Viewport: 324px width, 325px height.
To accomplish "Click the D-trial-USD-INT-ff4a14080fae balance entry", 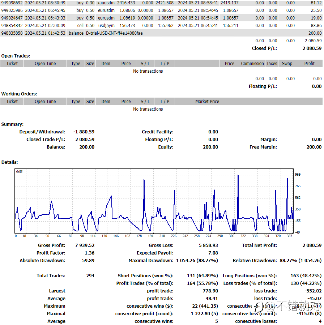I will (x=114, y=33).
